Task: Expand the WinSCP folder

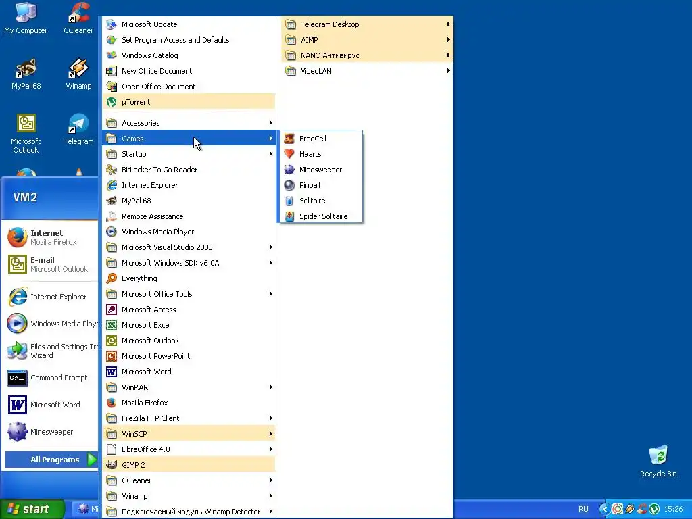Action: [189, 434]
